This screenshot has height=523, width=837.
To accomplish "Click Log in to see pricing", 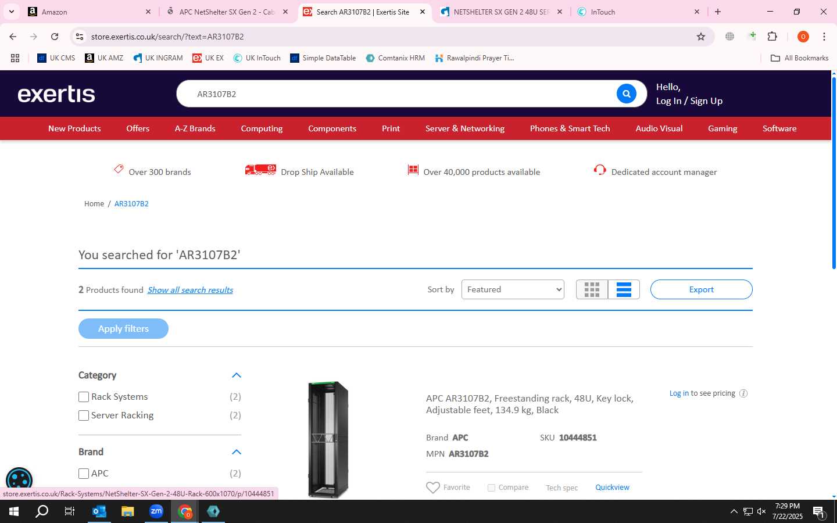I will pyautogui.click(x=678, y=393).
